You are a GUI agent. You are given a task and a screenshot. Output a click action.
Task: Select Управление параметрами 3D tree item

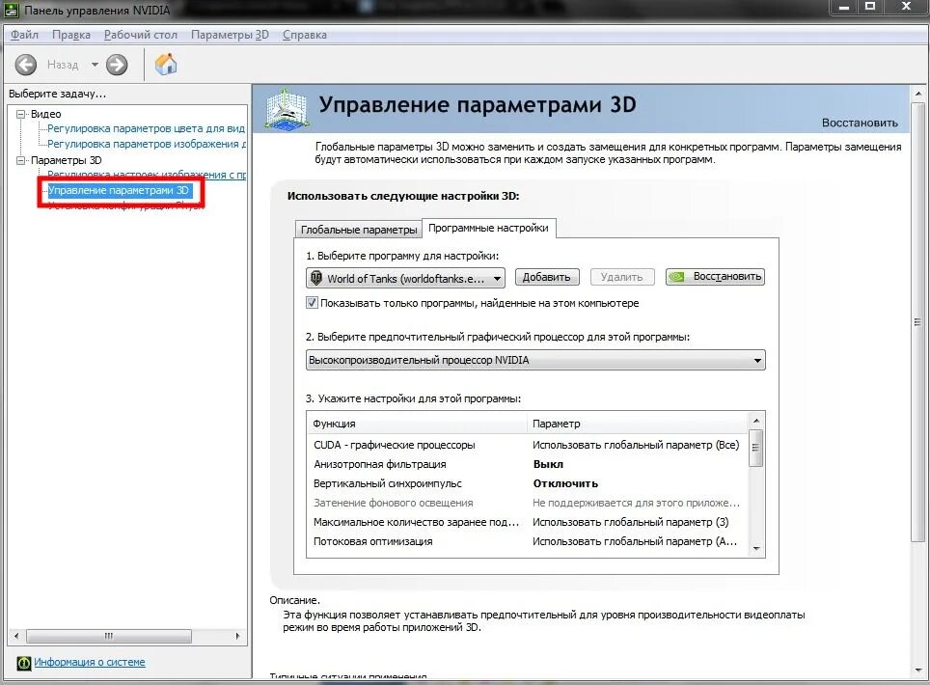click(x=118, y=190)
